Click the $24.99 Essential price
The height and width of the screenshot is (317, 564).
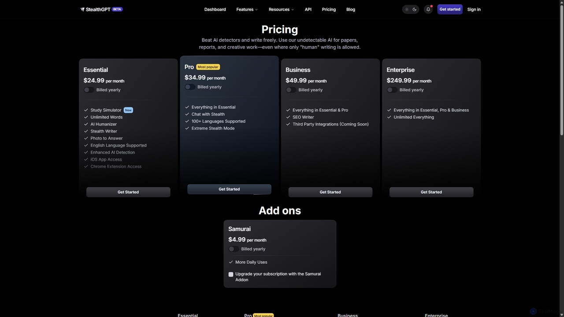pos(94,81)
